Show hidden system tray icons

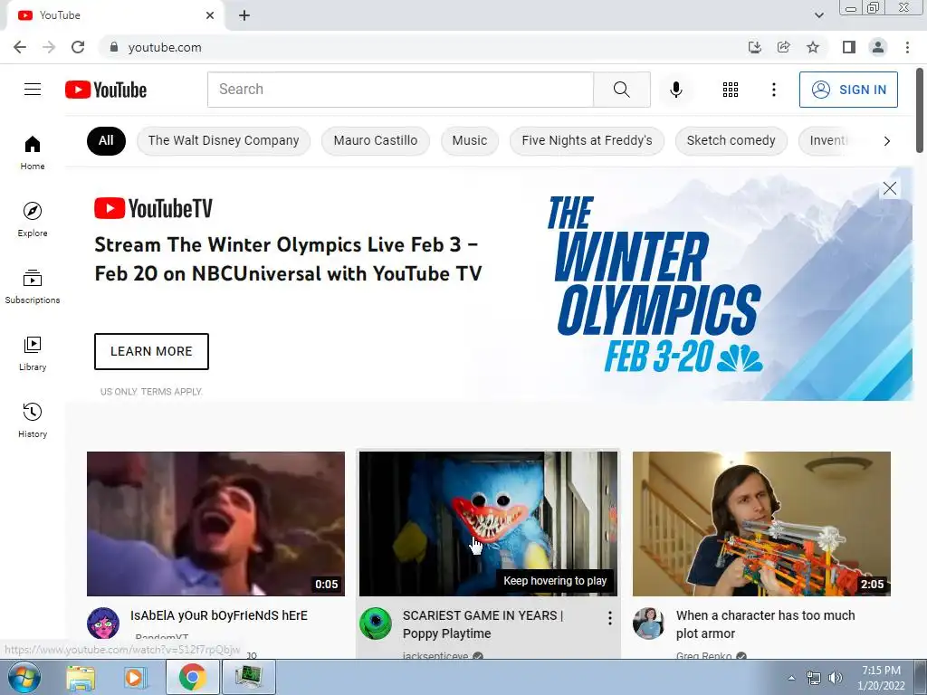[791, 678]
